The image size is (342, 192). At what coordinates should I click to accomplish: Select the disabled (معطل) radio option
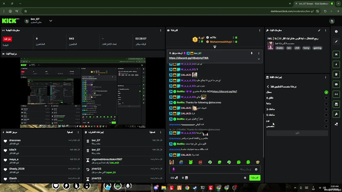coord(326,92)
